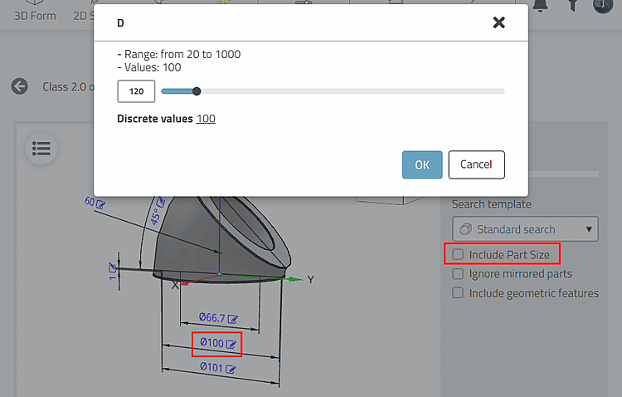Confirm the value with the OK button
Viewport: 622px width, 397px height.
422,164
